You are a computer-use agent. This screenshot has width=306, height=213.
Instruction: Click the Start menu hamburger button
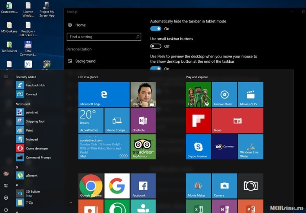(6, 77)
